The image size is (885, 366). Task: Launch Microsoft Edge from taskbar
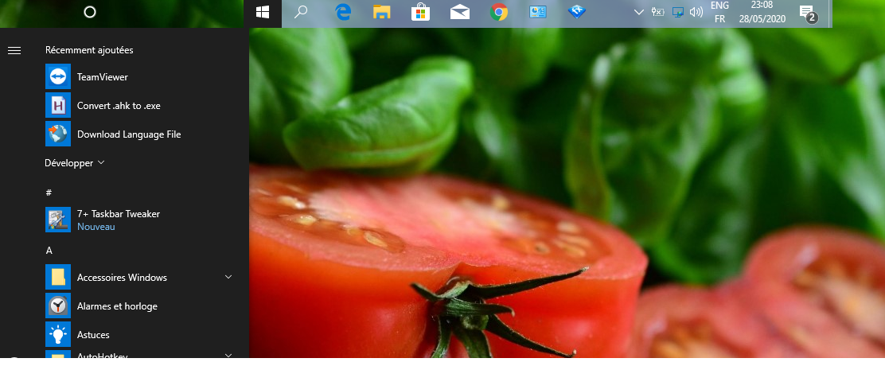tap(343, 13)
